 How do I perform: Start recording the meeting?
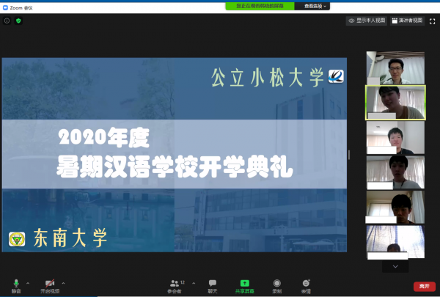(277, 286)
